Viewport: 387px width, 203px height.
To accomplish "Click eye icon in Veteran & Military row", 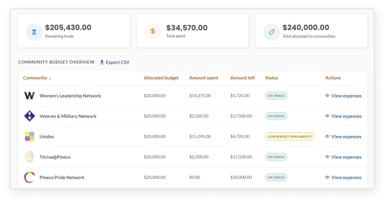I will (327, 116).
